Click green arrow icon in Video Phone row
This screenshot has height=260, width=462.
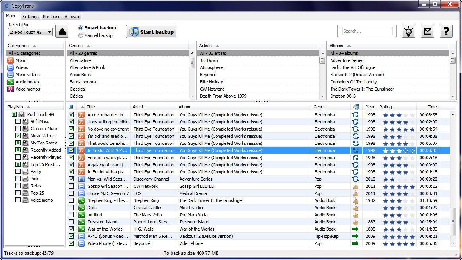click(x=356, y=243)
